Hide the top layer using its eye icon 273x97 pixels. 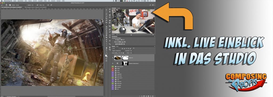[x=113, y=58]
